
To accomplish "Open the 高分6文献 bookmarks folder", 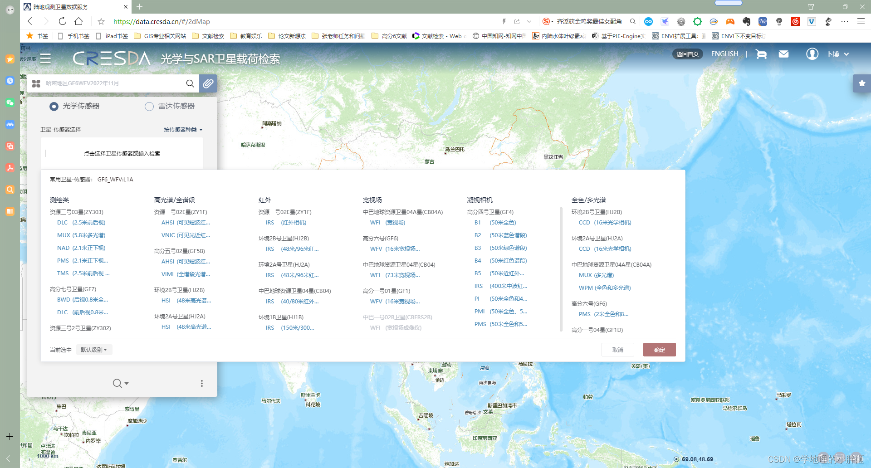I will coord(389,36).
